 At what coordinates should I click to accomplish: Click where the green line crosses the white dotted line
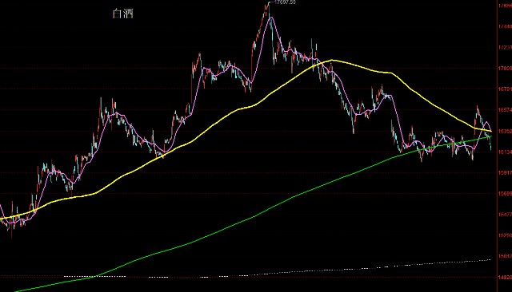(95, 277)
